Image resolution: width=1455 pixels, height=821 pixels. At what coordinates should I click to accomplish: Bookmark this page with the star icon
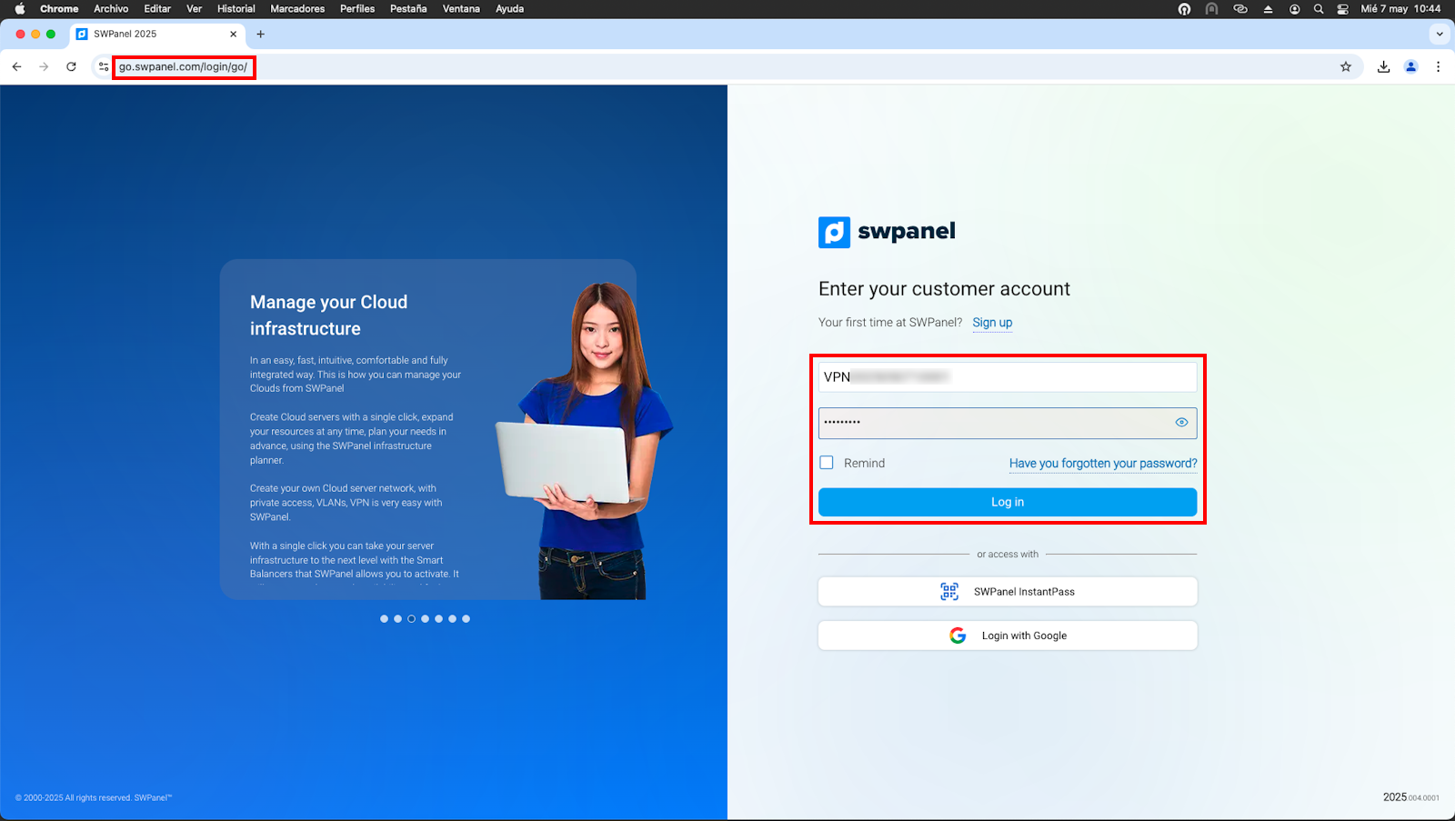point(1346,66)
